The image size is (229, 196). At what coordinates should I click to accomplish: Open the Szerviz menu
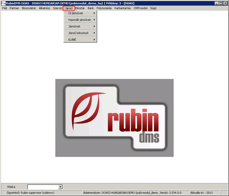(x=57, y=8)
